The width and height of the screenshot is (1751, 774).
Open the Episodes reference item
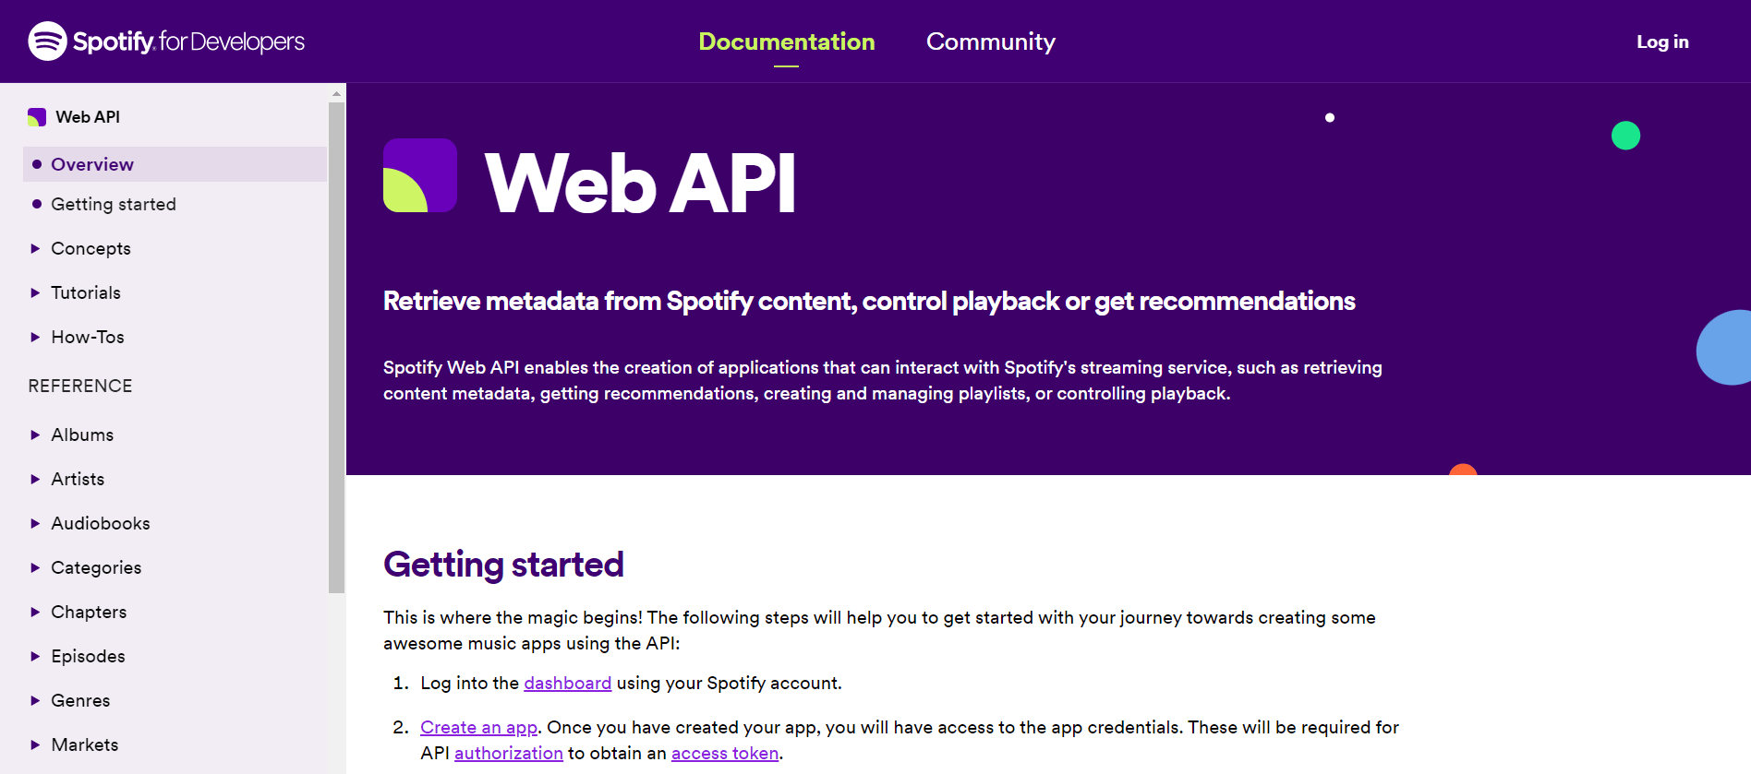[88, 656]
